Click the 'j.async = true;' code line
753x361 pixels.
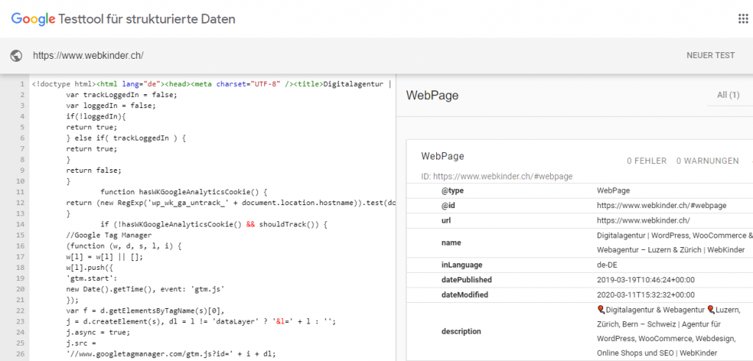(98, 332)
